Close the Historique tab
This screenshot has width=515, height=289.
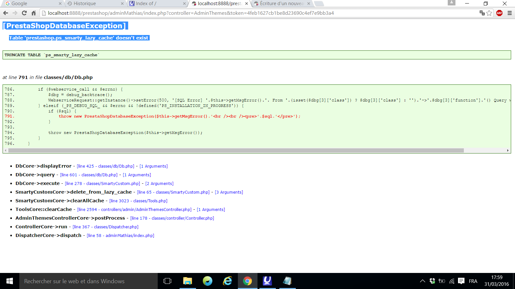point(122,4)
